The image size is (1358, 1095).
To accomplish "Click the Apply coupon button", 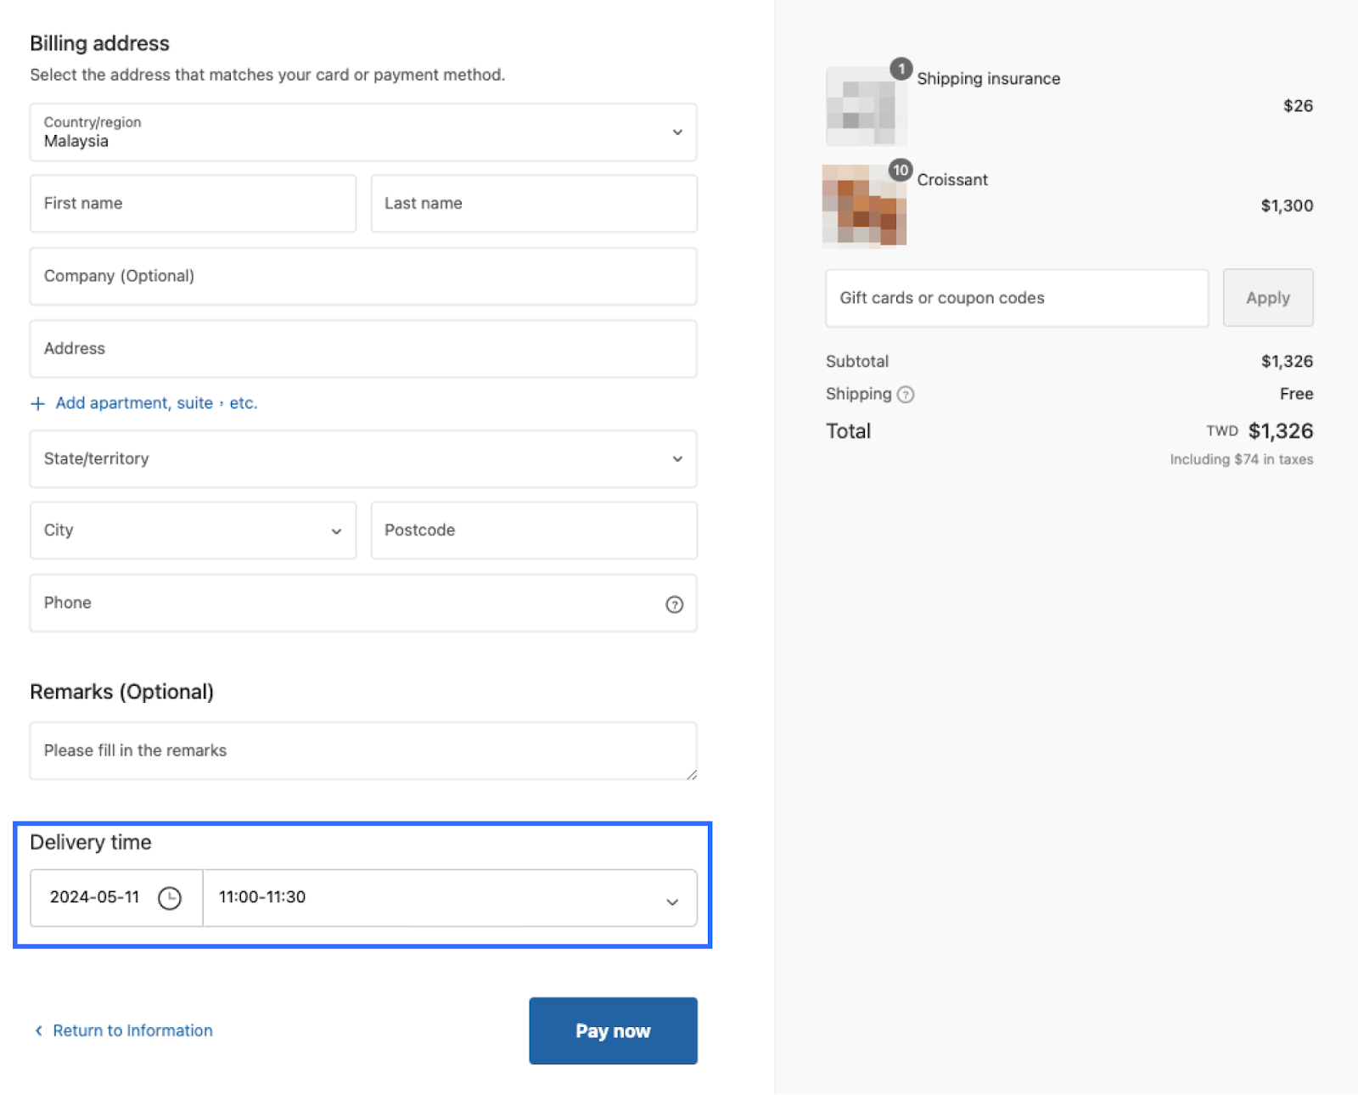I will point(1267,298).
